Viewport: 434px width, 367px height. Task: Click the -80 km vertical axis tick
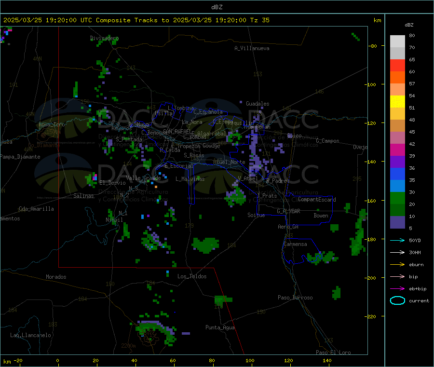point(373,46)
